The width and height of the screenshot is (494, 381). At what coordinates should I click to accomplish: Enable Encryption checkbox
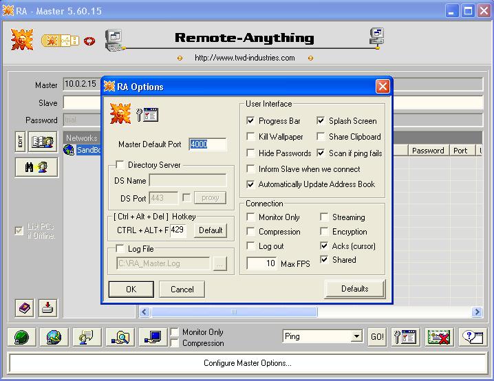pyautogui.click(x=324, y=232)
